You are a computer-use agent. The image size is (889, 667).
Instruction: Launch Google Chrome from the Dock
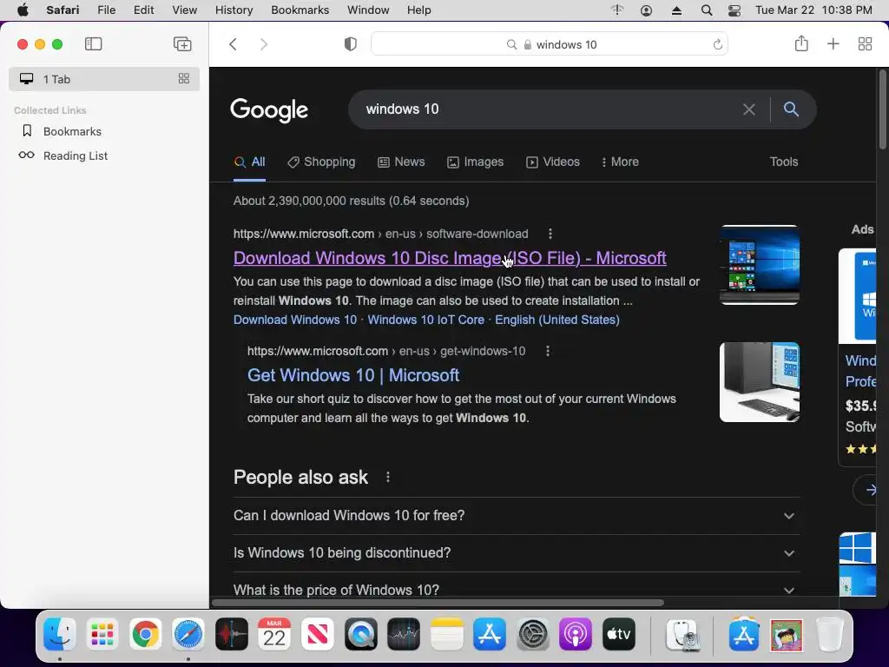(x=145, y=634)
